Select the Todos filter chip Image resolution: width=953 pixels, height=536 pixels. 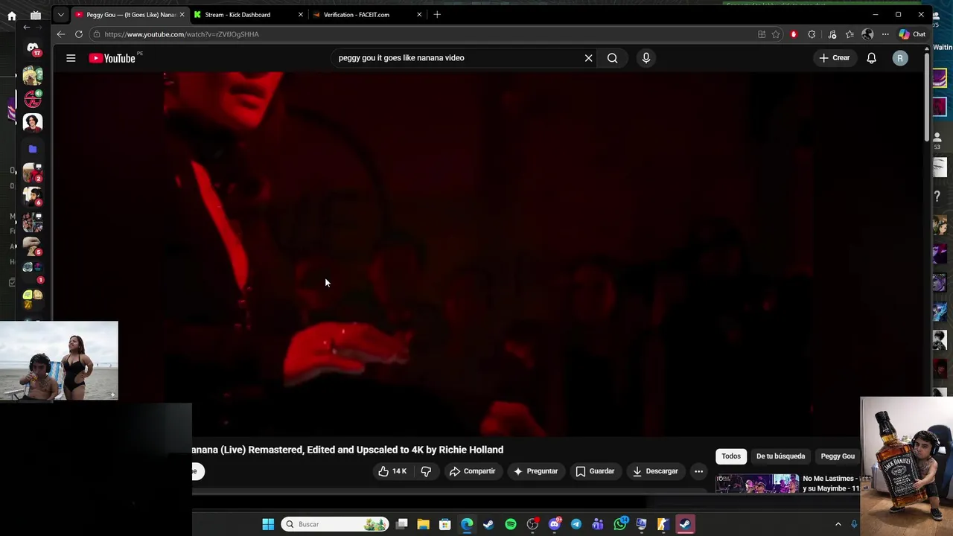tap(731, 456)
